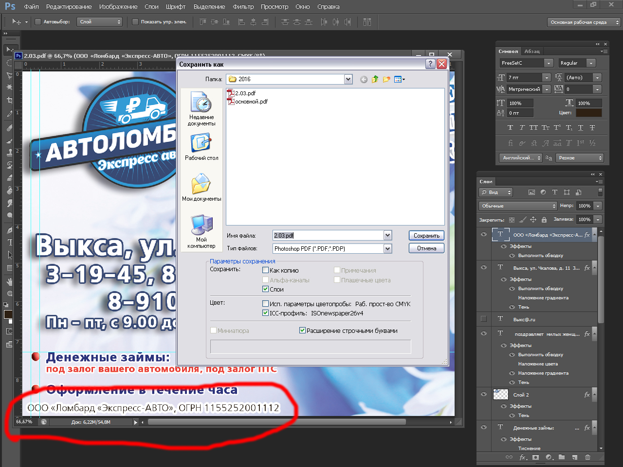
Task: Click the Faux Italic button in Символ panel
Action: pos(522,127)
